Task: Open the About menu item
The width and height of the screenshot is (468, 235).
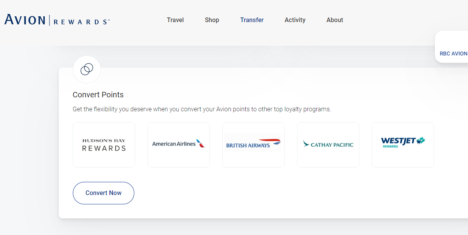Action: click(x=334, y=20)
